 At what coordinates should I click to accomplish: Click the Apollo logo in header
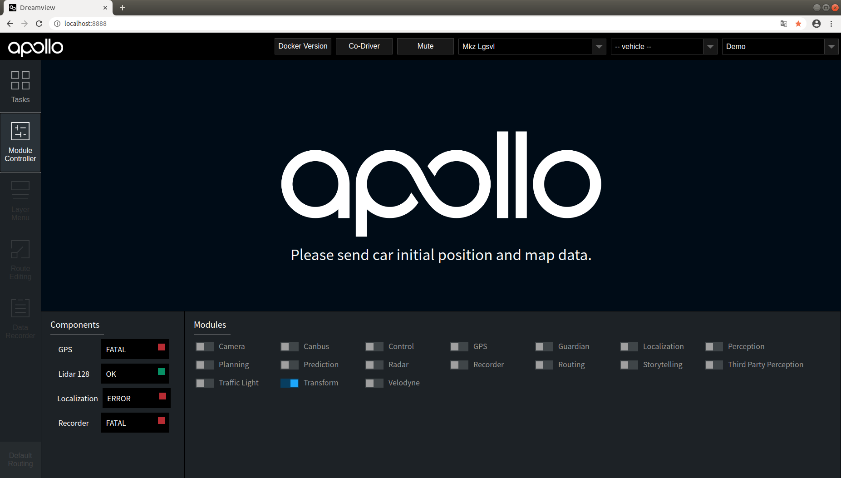pyautogui.click(x=35, y=47)
